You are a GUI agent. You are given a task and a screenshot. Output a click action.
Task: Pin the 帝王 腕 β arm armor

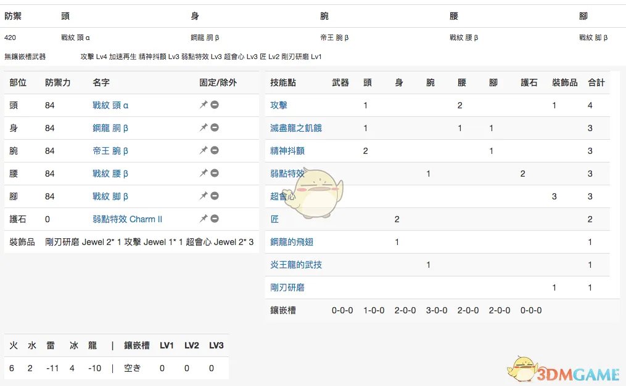coord(204,151)
